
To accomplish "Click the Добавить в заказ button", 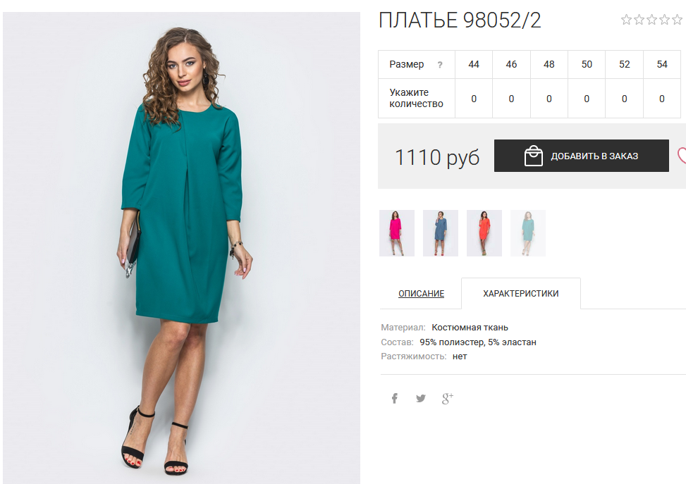I will [582, 156].
